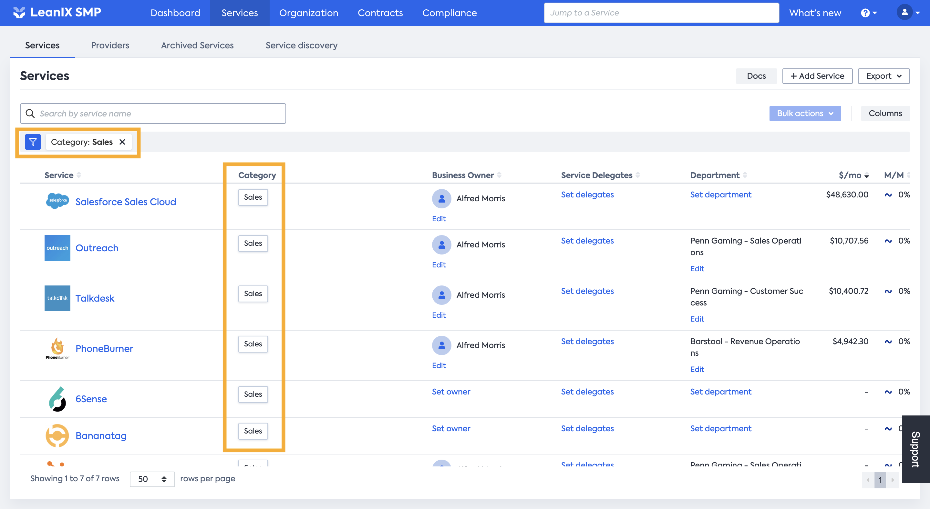Click the Bananatag orange logo icon
The image size is (930, 509).
(x=57, y=435)
